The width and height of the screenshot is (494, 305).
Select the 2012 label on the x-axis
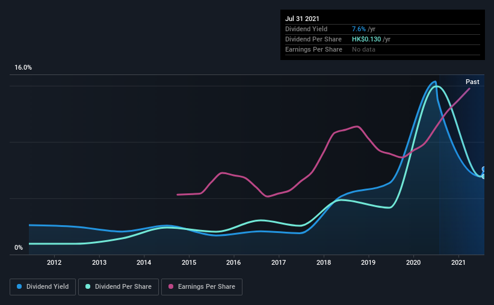tap(54, 262)
